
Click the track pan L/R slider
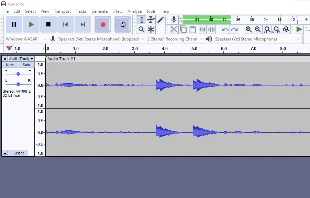tap(18, 84)
